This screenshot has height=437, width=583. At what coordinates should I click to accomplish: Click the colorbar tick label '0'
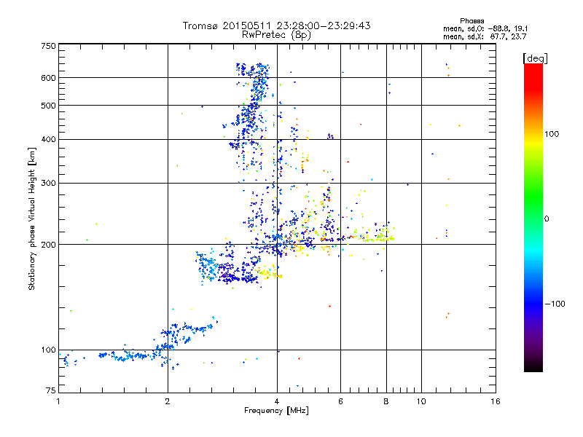[547, 219]
